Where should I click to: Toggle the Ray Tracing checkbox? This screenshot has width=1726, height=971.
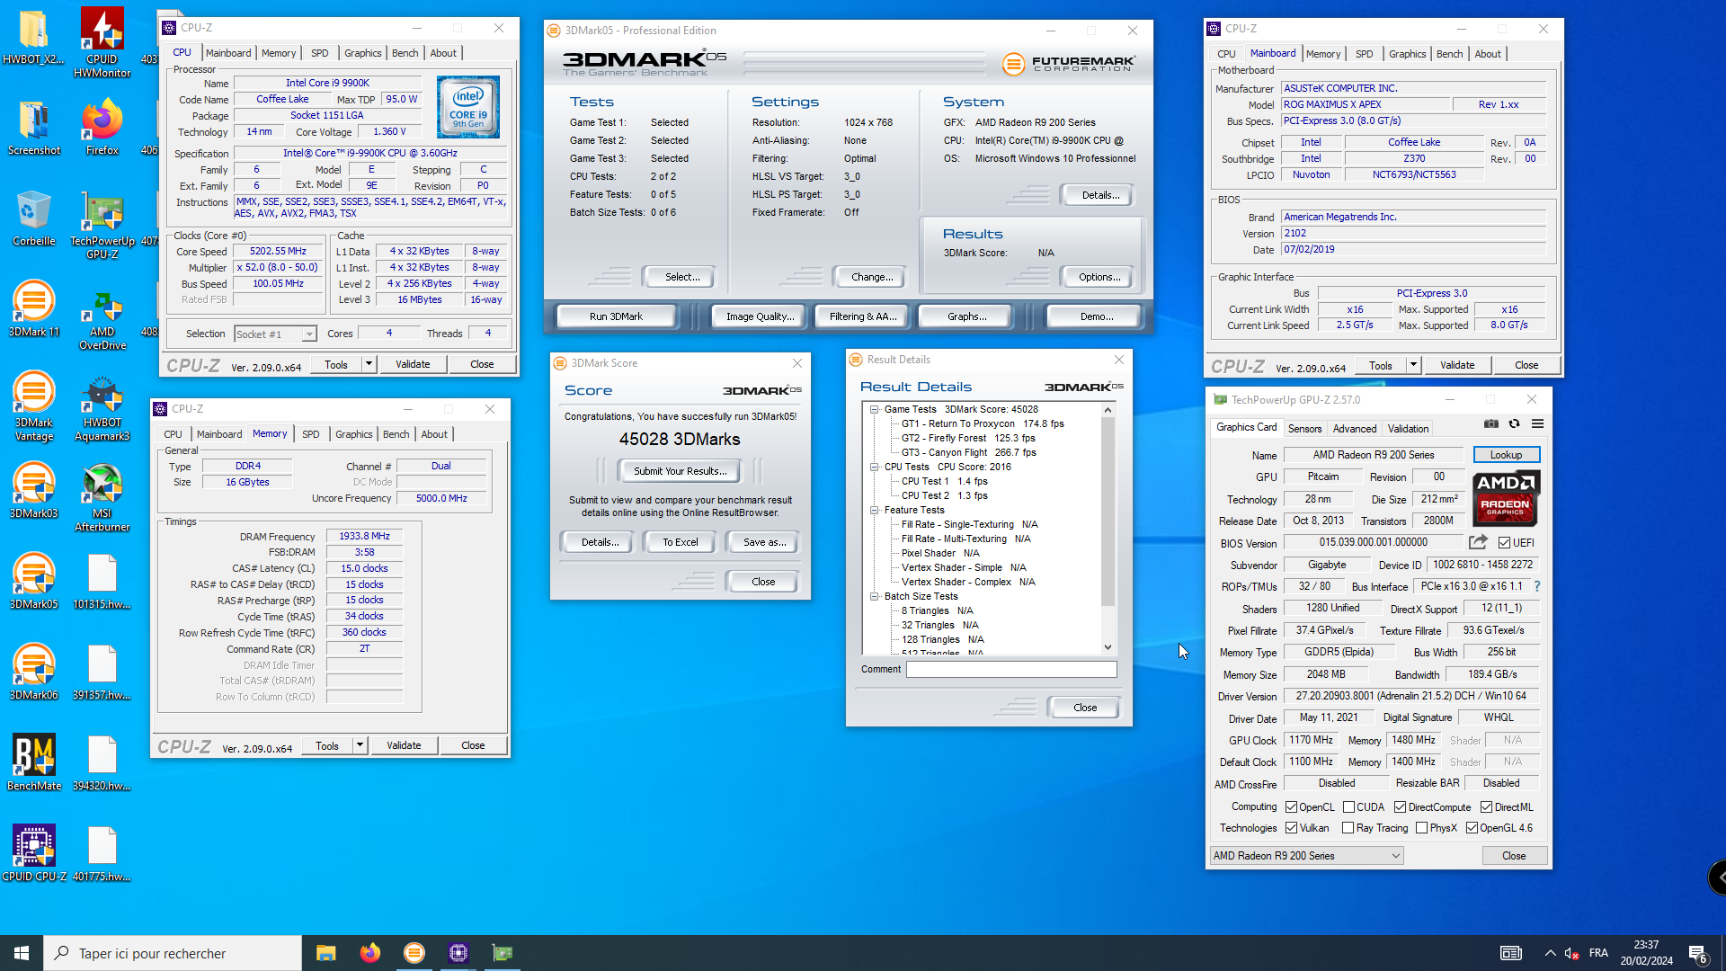[1348, 827]
